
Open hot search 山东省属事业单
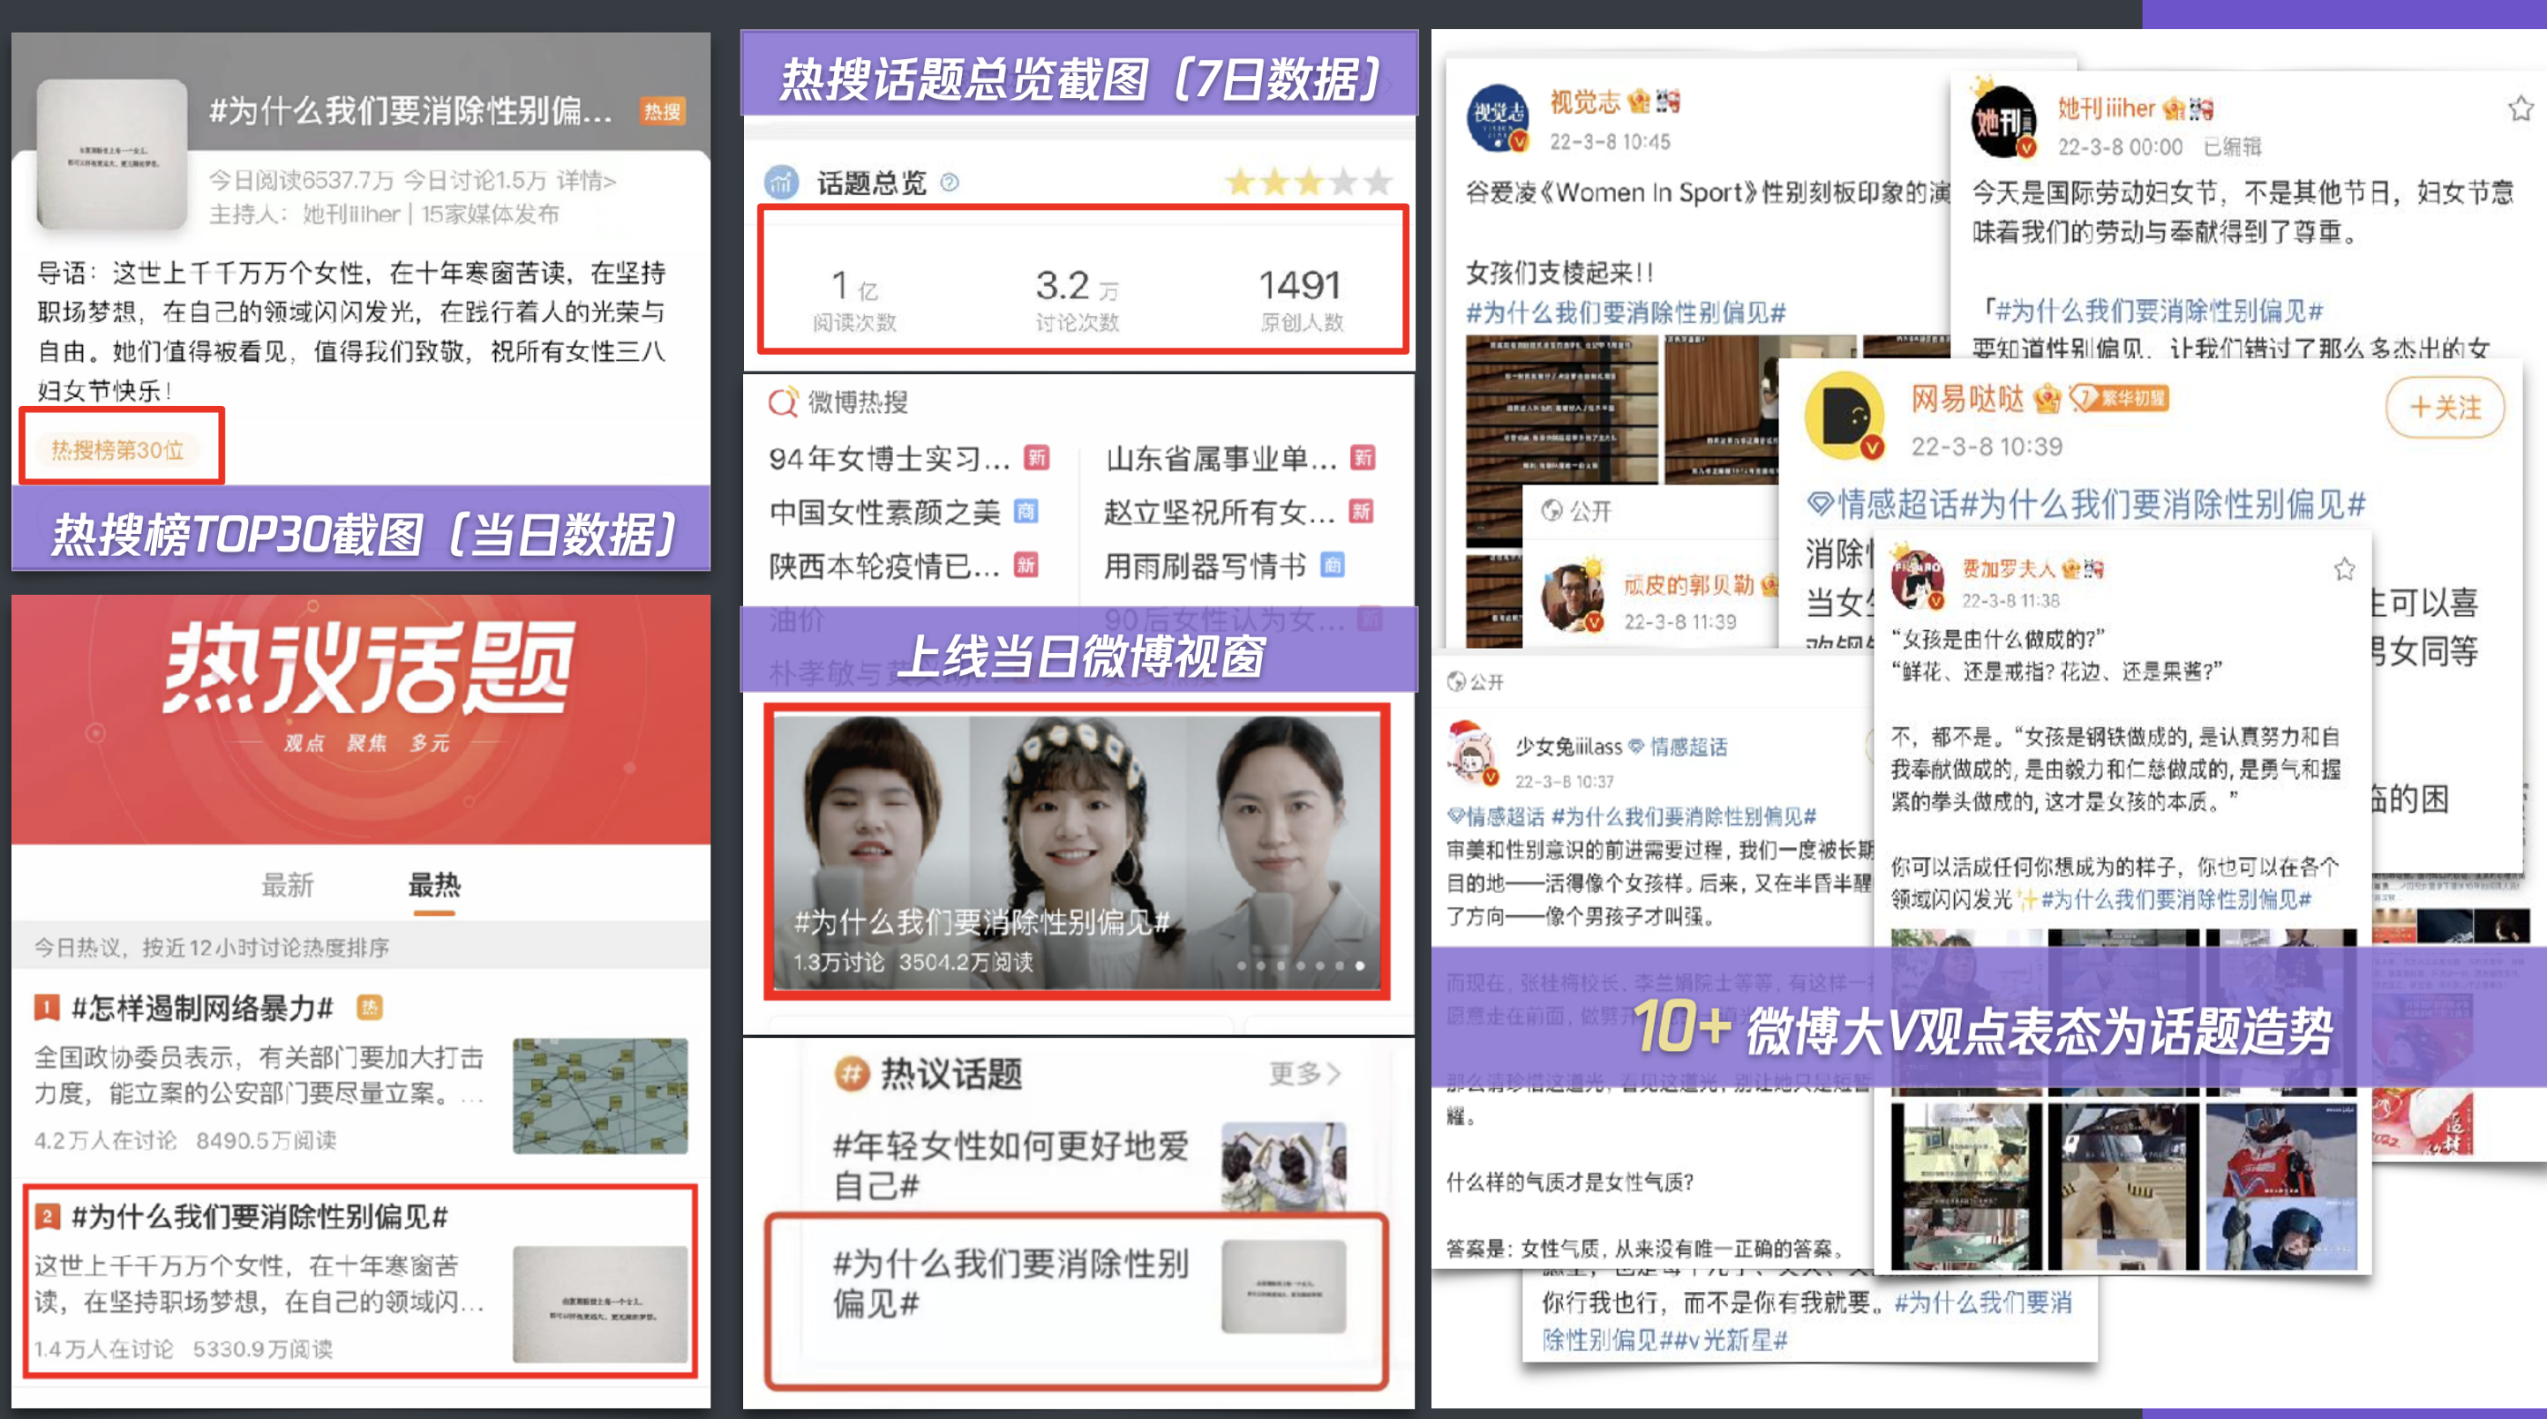(x=1221, y=458)
